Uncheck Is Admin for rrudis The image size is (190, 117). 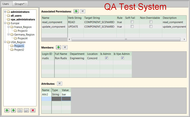coord(106,58)
